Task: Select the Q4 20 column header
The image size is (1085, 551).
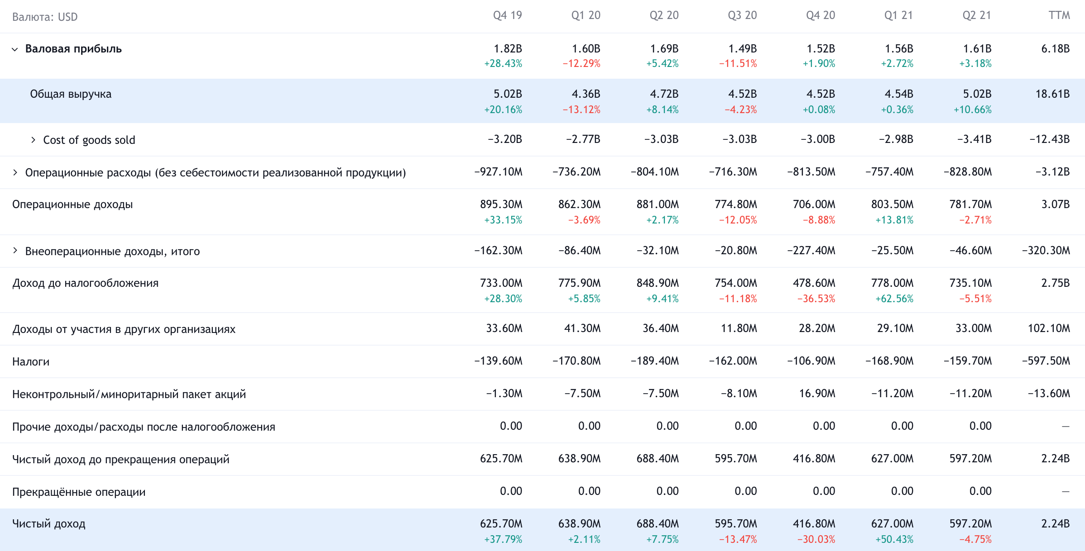Action: point(821,15)
